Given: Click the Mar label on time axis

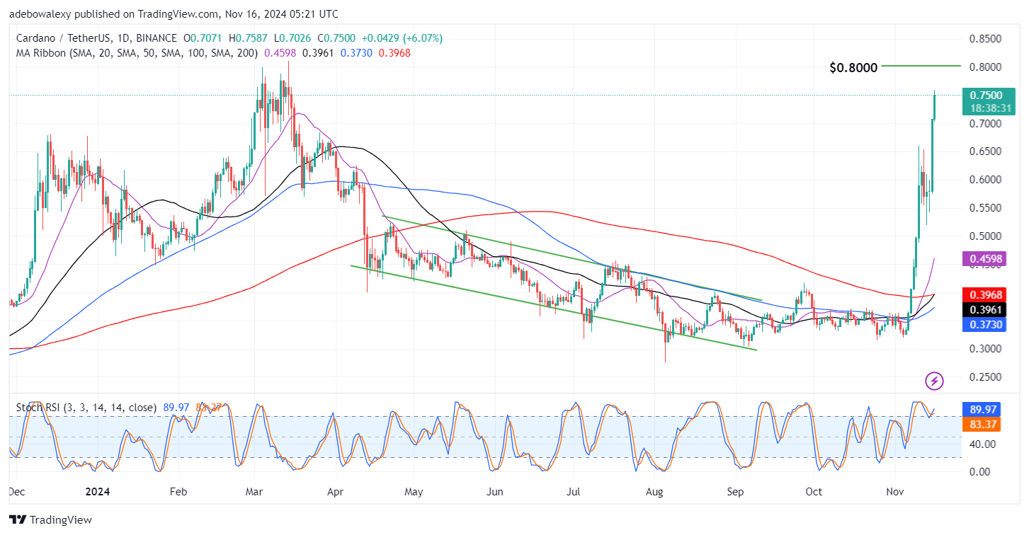Looking at the screenshot, I should tap(253, 491).
